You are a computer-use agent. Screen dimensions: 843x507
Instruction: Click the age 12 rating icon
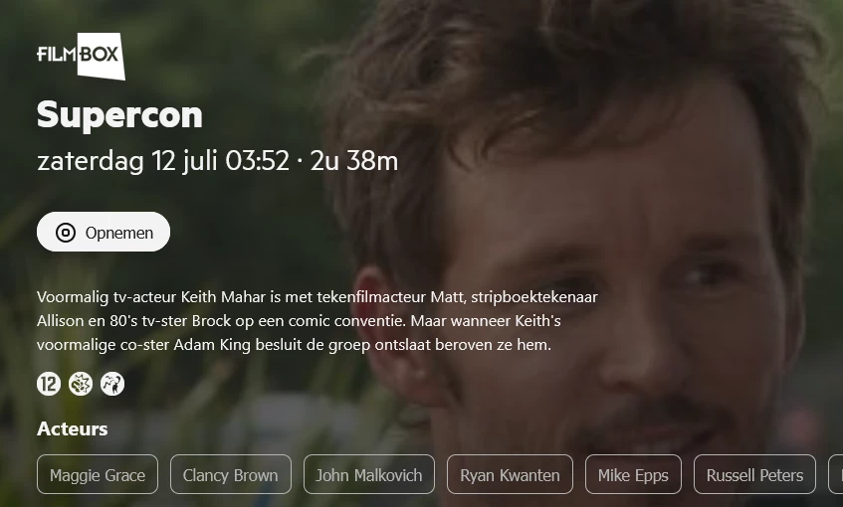(x=49, y=384)
